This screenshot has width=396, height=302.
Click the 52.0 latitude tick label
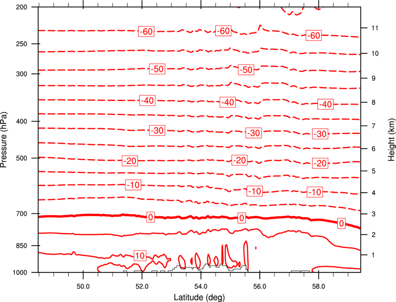[142, 287]
